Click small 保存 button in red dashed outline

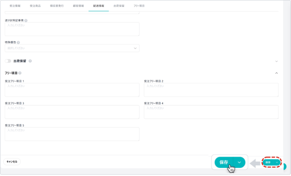pyautogui.click(x=268, y=163)
